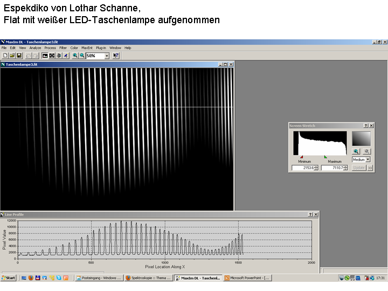This screenshot has height=291, width=388.
Task: Click the red Minimum stretch marker
Action: 301,157
